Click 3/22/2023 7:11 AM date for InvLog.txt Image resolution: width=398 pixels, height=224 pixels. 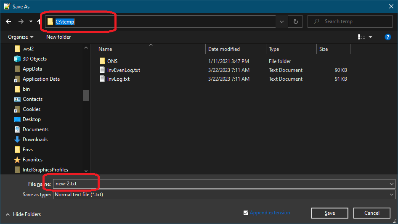[x=229, y=79]
